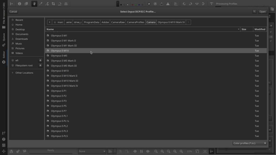The width and height of the screenshot is (276, 155).
Task: Select the Olympus E-PL1s folder
Action: [x=156, y=121]
